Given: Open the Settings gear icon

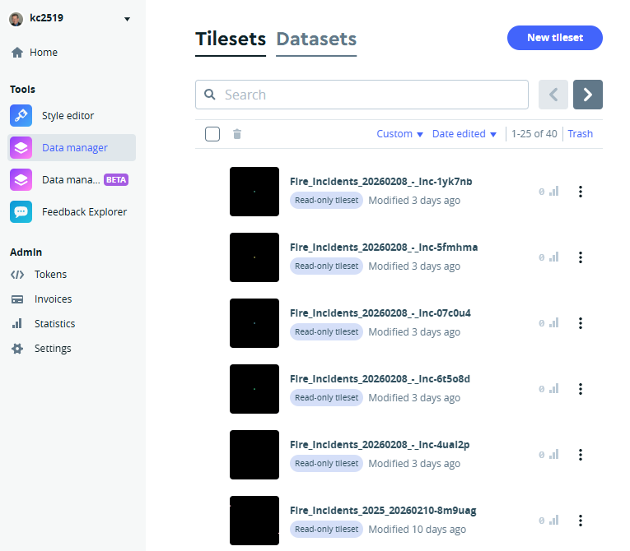Looking at the screenshot, I should 17,349.
